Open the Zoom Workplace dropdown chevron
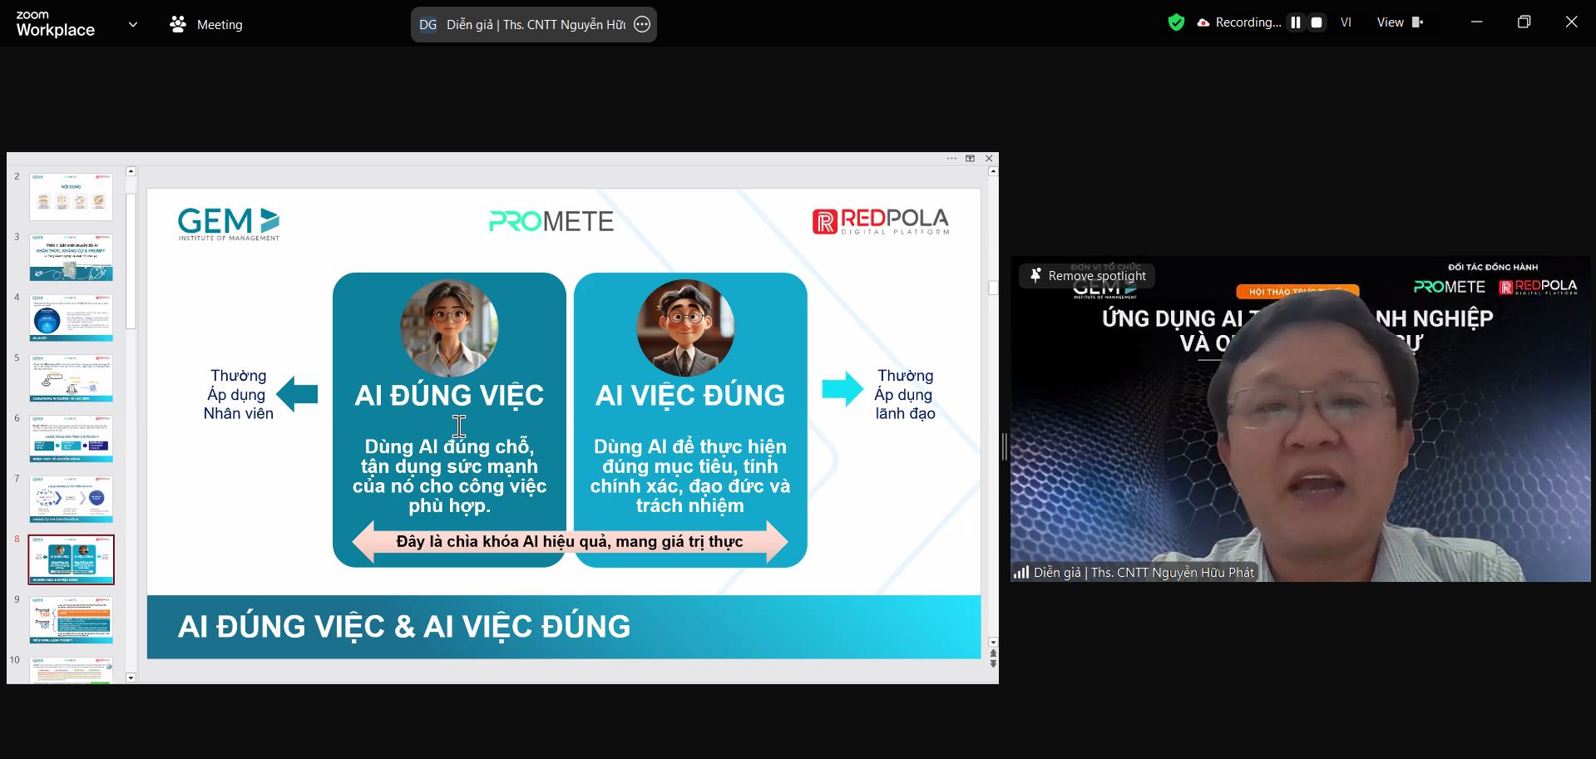The image size is (1596, 759). click(x=133, y=25)
